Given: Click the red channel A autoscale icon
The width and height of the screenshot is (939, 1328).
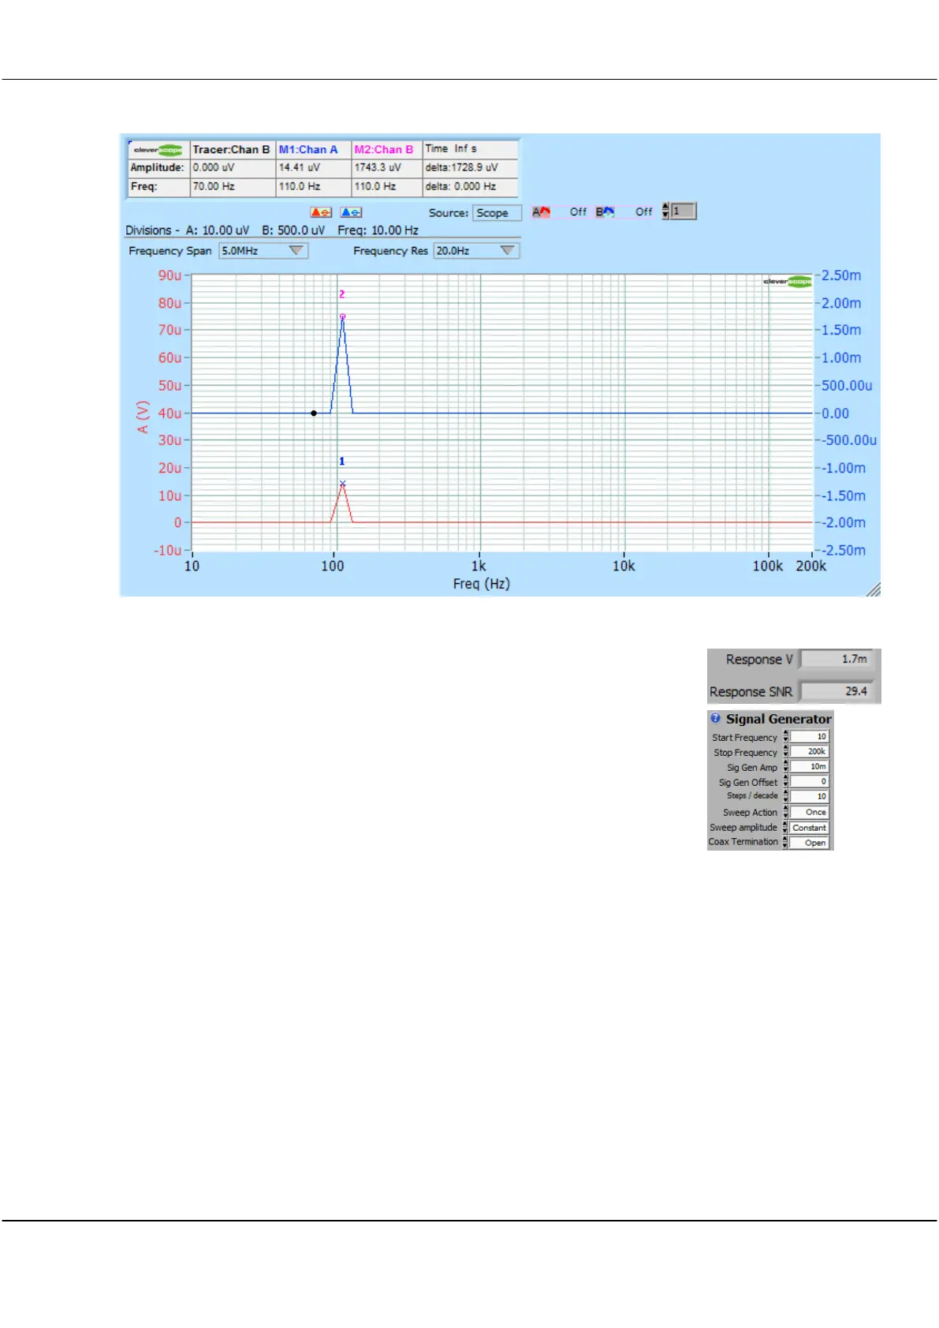Looking at the screenshot, I should point(321,212).
